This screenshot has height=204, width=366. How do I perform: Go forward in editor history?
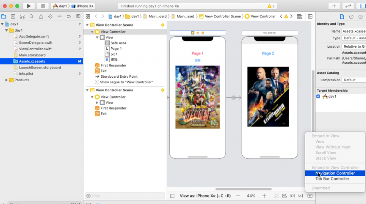[103, 16]
